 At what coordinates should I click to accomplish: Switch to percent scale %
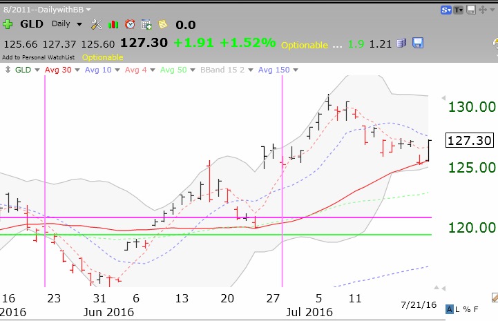[466, 309]
